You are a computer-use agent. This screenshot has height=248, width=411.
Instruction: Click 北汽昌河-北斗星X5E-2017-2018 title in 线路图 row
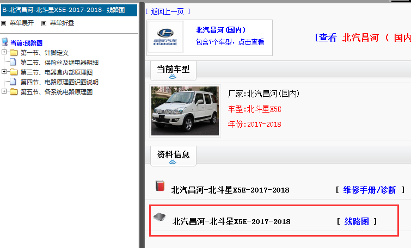231,221
